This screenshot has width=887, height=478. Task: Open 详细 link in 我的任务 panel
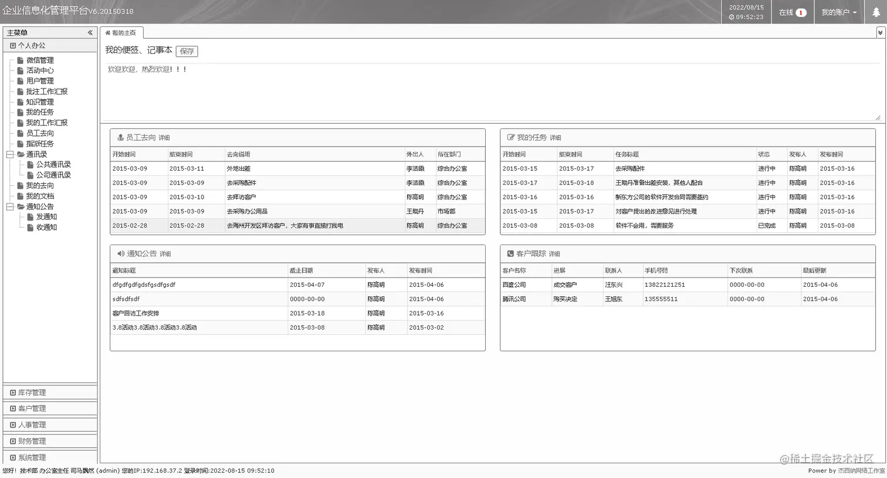(555, 138)
